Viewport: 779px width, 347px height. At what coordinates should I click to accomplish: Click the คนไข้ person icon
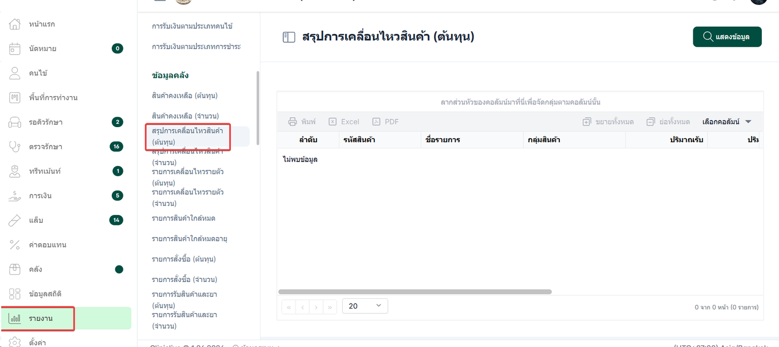click(15, 73)
